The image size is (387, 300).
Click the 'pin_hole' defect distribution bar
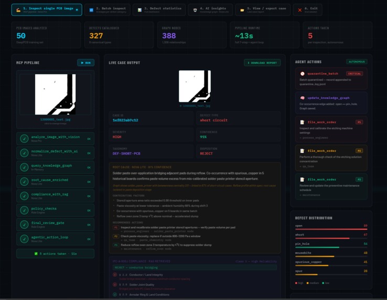click(x=331, y=247)
